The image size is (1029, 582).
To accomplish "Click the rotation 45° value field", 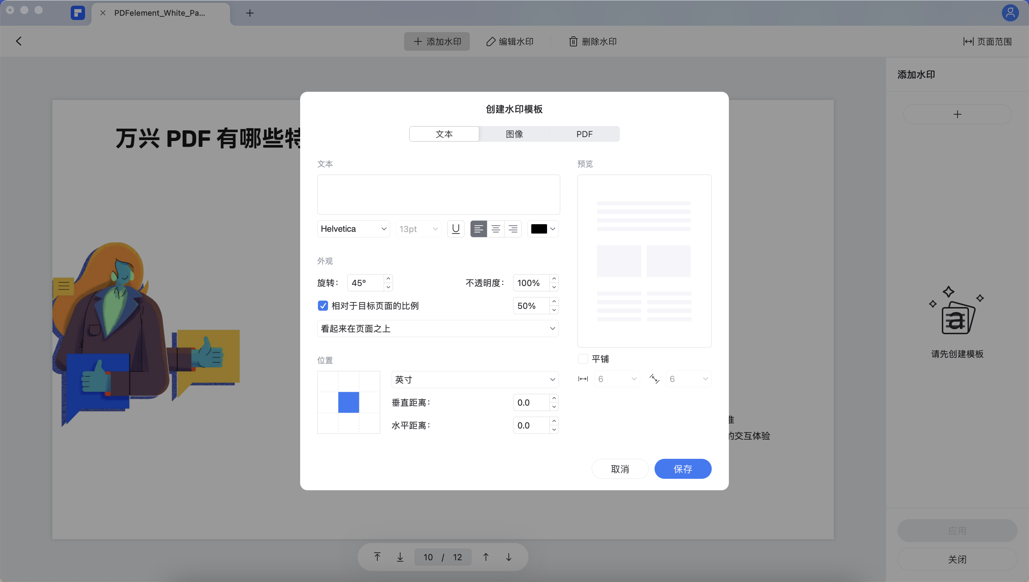I will [x=366, y=282].
